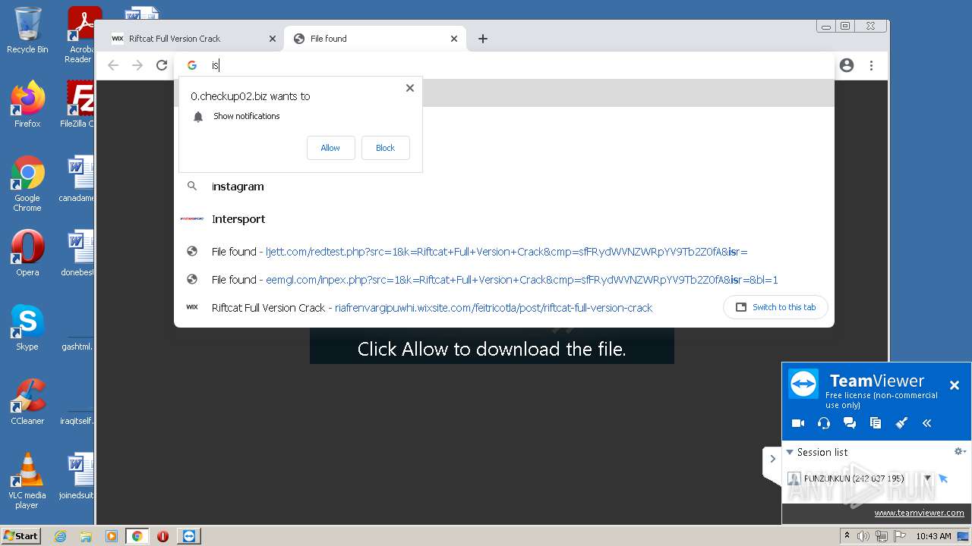This screenshot has height=546, width=972.
Task: Click the TeamViewer video camera icon
Action: [798, 423]
